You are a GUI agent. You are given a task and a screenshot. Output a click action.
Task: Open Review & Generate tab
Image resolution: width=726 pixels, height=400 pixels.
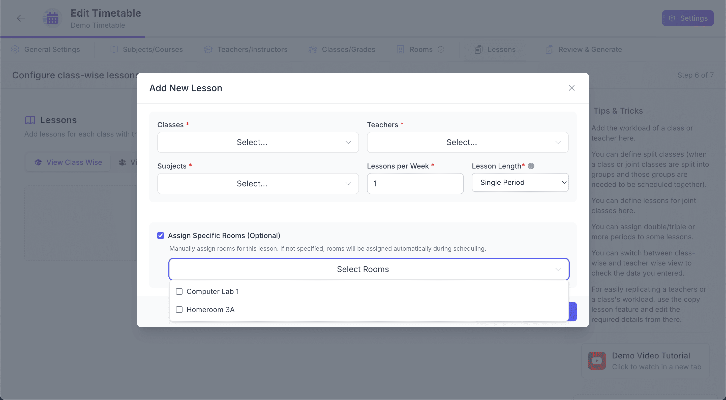pyautogui.click(x=584, y=50)
